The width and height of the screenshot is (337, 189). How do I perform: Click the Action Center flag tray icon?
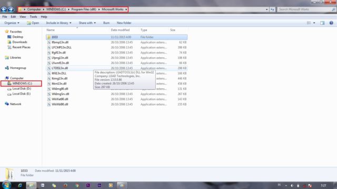pos(310,185)
